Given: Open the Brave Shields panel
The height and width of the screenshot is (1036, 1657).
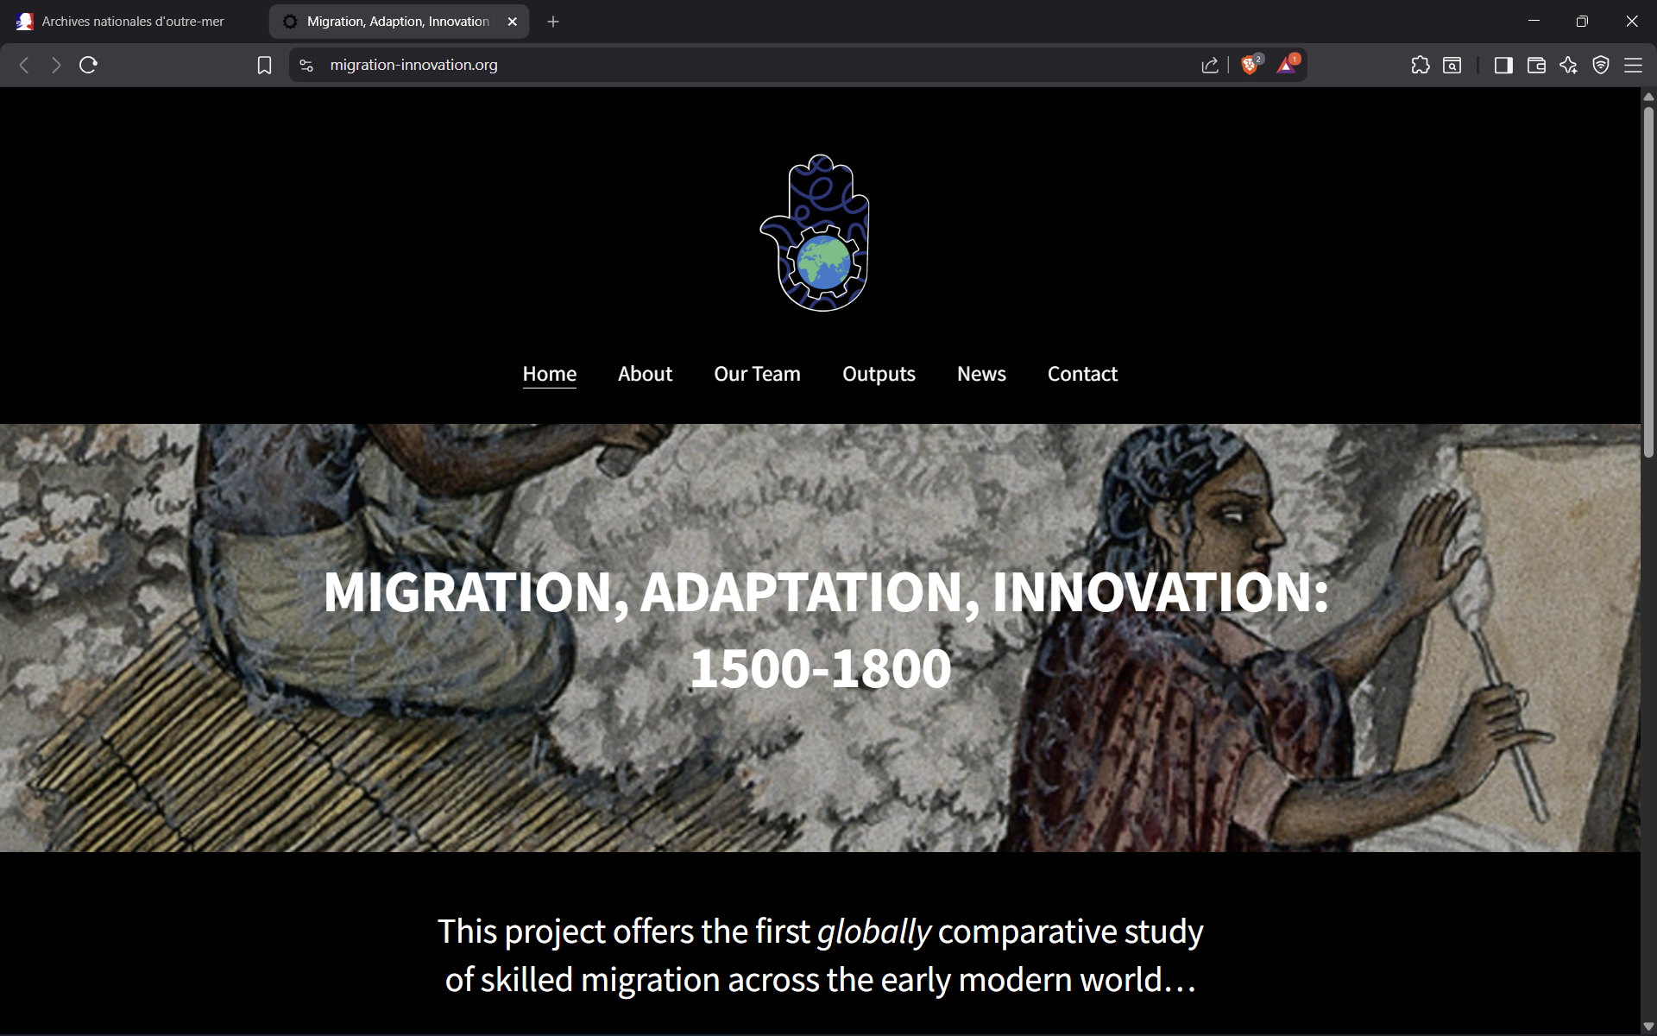Looking at the screenshot, I should point(1251,65).
